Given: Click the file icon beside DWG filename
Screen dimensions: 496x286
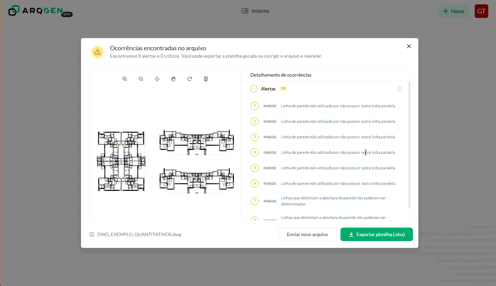Looking at the screenshot, I should click(x=92, y=234).
